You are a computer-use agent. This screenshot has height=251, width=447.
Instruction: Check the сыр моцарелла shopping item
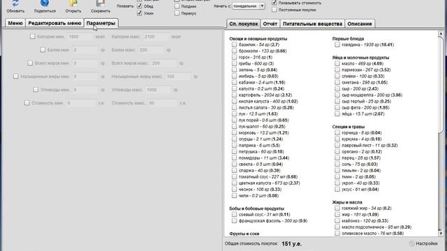337,95
